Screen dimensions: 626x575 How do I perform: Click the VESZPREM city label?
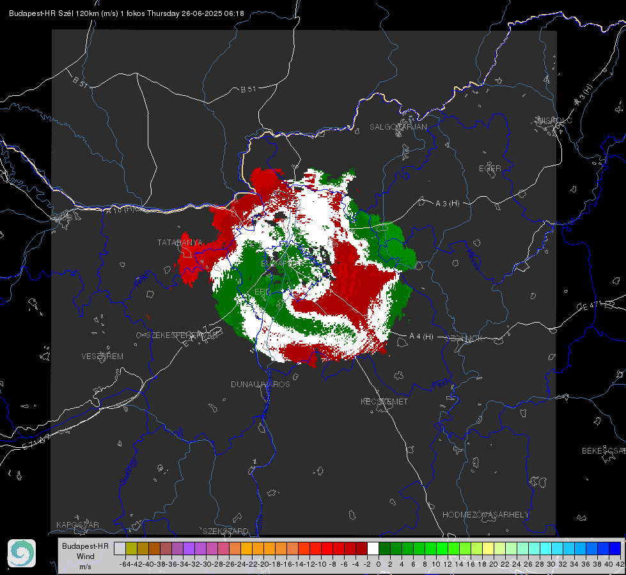tap(102, 356)
